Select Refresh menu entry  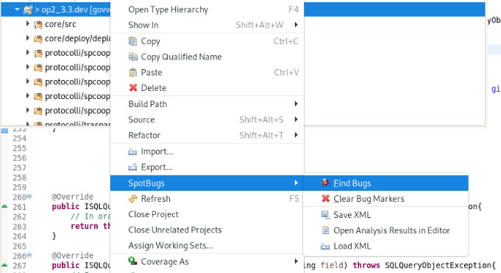(x=207, y=199)
